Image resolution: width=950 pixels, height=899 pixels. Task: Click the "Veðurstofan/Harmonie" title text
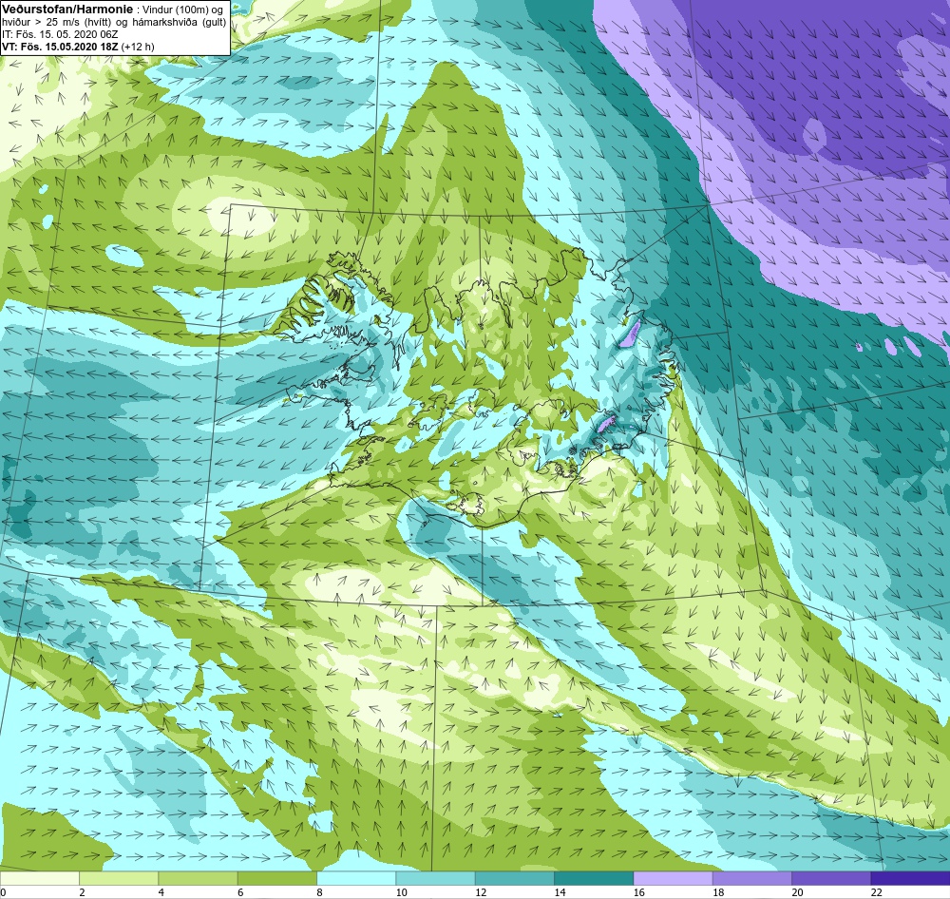pos(67,10)
